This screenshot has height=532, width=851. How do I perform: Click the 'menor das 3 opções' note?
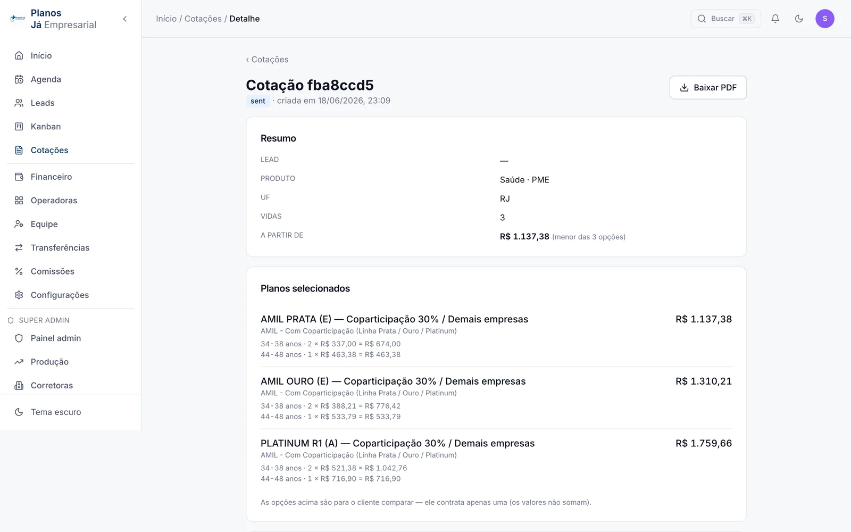(x=589, y=237)
